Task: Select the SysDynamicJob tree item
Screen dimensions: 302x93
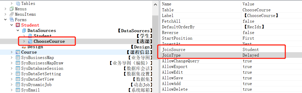Action: [x=36, y=84]
